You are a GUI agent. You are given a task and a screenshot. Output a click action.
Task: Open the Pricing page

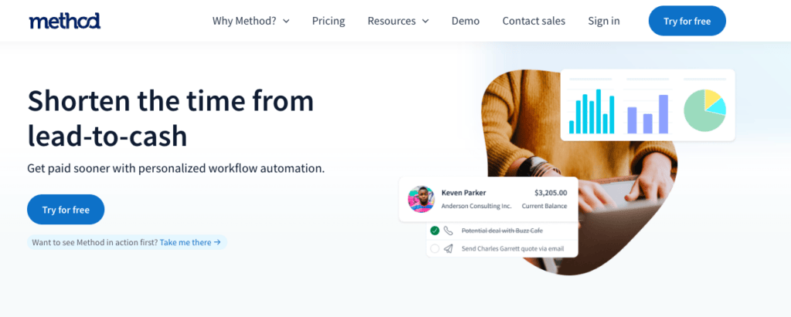(328, 21)
